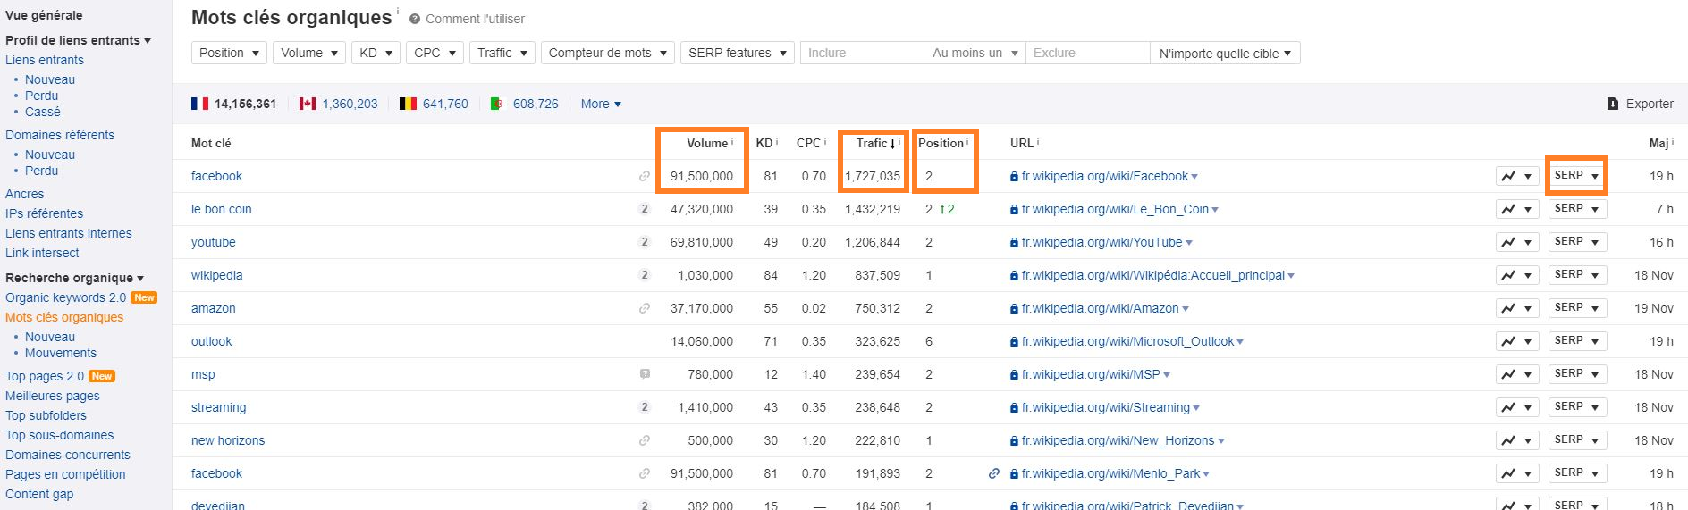Sort by the Position column header
Viewport: 1688px width, 510px height.
coord(941,143)
